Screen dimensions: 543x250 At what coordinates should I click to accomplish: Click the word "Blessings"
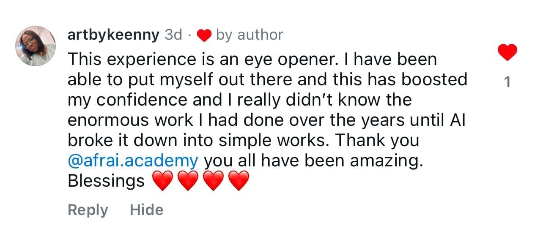pos(106,181)
